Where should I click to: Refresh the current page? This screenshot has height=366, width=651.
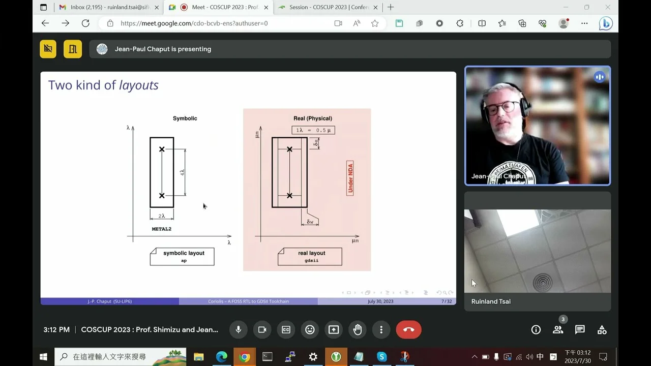point(85,23)
